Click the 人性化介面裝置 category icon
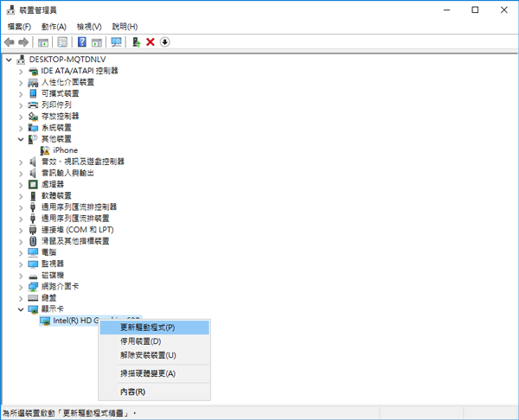This screenshot has width=519, height=420. 33,82
